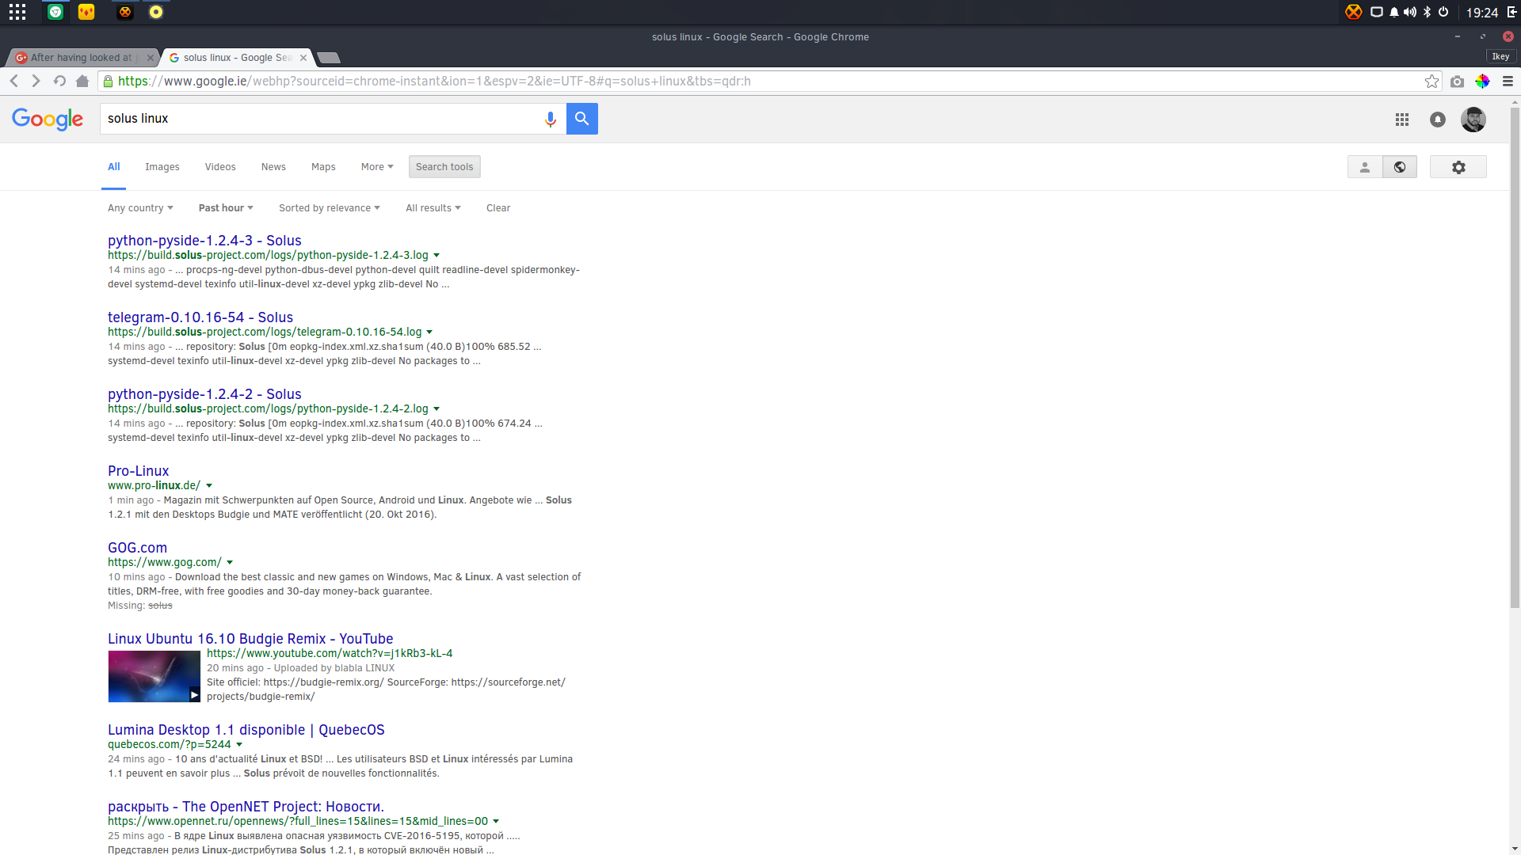Select the Images search tab

click(162, 167)
